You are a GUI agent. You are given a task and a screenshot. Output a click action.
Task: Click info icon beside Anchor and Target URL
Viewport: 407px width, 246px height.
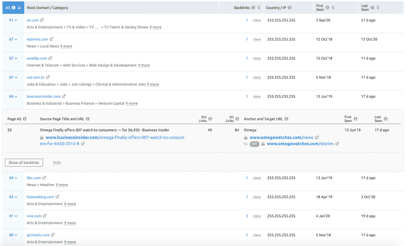pyautogui.click(x=286, y=119)
